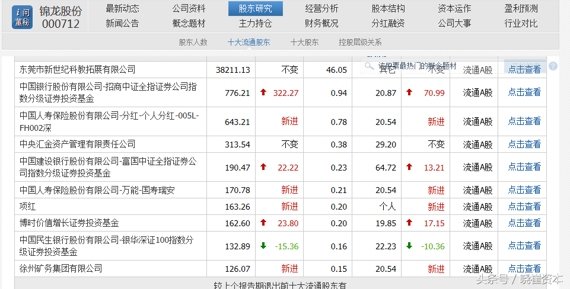
Task: Click 点击查看 for 银华深证100 fund row
Action: pos(524,246)
